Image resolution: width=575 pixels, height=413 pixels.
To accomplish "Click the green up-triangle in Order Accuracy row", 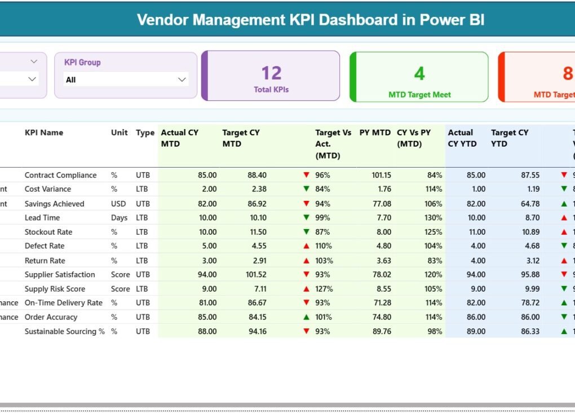I will (x=306, y=317).
